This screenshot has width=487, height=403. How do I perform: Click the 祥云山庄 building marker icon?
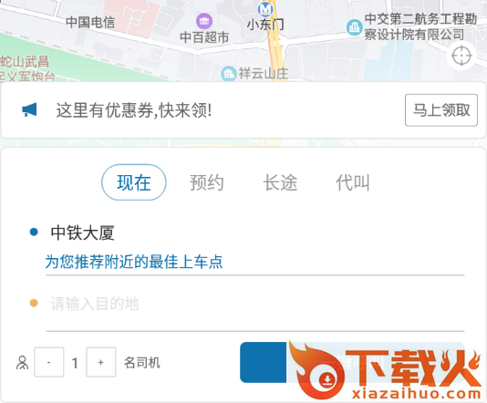click(229, 74)
